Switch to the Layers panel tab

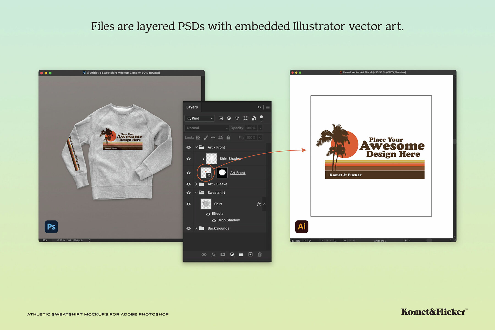(x=192, y=107)
